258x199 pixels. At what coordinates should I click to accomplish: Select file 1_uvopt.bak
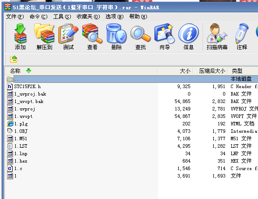tap(29, 101)
